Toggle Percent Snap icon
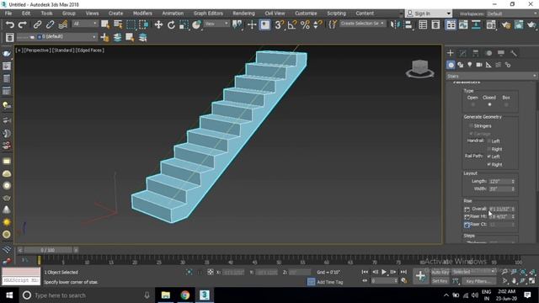Image resolution: width=539 pixels, height=303 pixels. (305, 24)
